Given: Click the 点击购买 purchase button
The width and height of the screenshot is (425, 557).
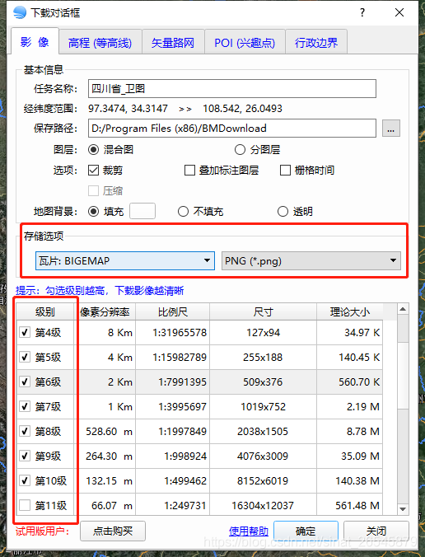Looking at the screenshot, I should [x=113, y=531].
